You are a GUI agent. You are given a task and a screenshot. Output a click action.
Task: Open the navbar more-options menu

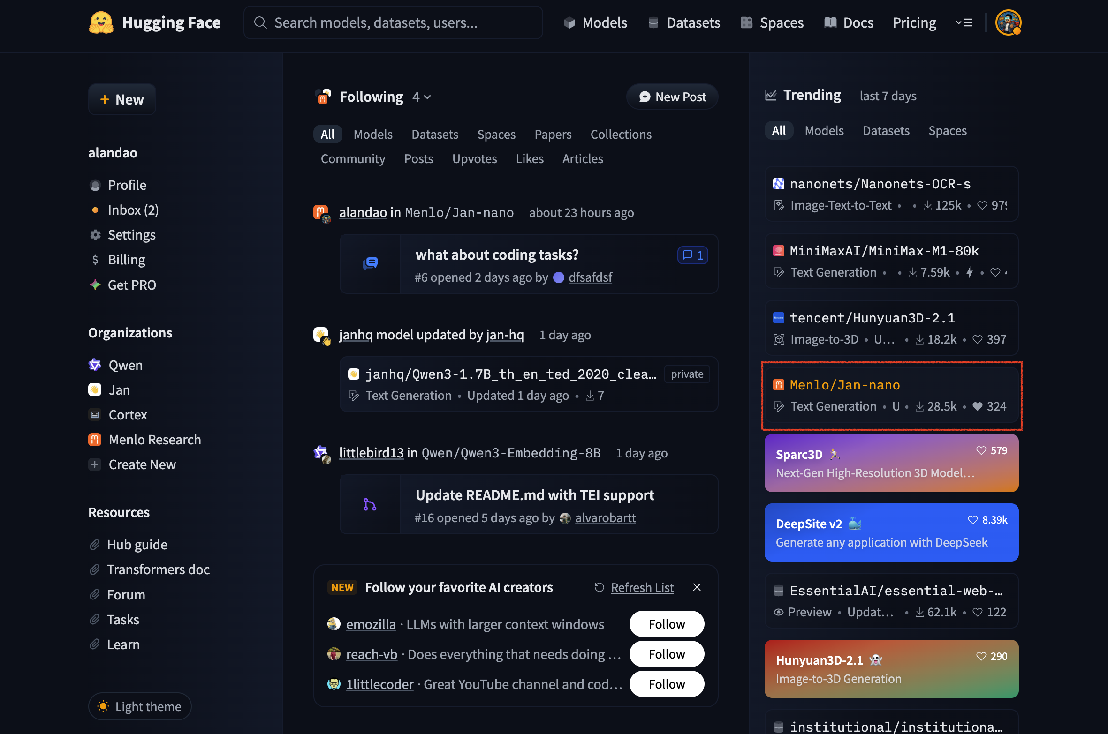coord(964,22)
